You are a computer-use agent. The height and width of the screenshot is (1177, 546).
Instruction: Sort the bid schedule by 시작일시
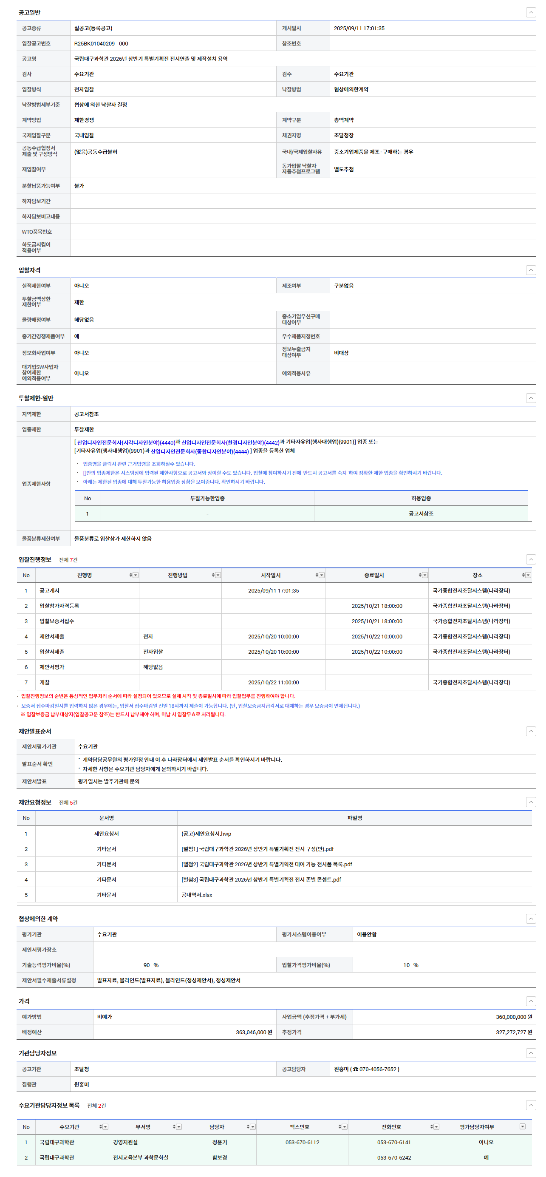317,575
